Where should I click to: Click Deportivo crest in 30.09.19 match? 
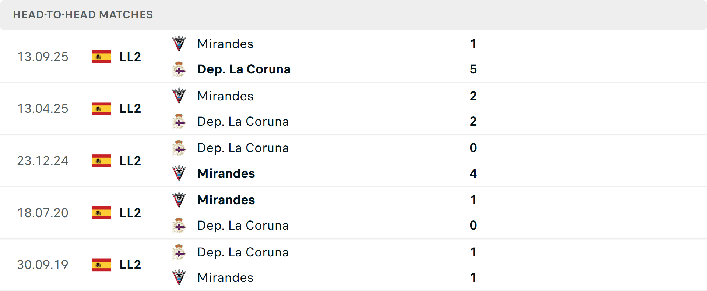tap(179, 252)
